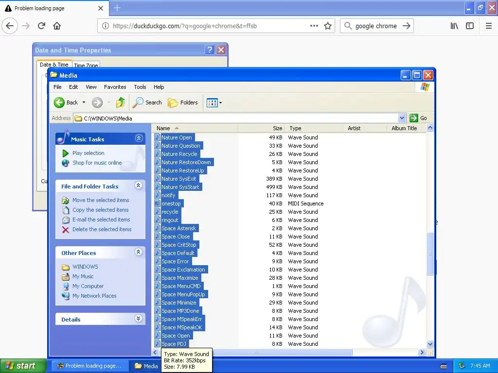Bookmark this page with star icon
This screenshot has width=498, height=373.
click(x=328, y=26)
